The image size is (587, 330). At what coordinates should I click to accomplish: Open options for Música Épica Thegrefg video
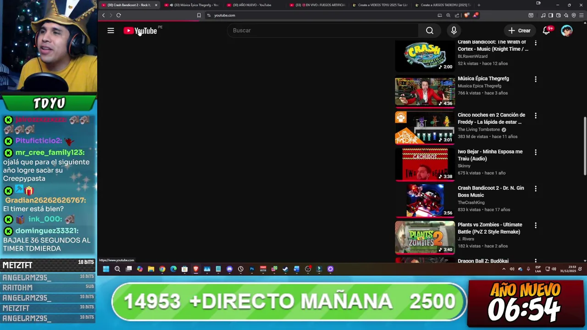point(536,79)
